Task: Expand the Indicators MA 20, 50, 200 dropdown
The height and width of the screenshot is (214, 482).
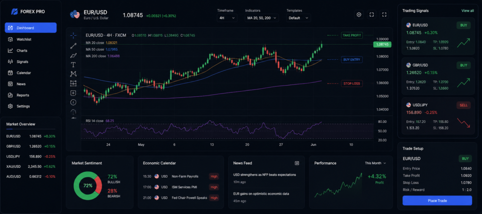Action: coord(262,18)
